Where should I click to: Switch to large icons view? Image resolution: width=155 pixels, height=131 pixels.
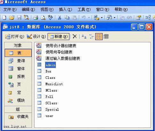(x=84, y=37)
